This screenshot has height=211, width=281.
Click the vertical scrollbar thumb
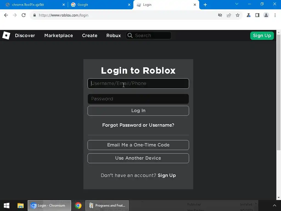[x=279, y=92]
